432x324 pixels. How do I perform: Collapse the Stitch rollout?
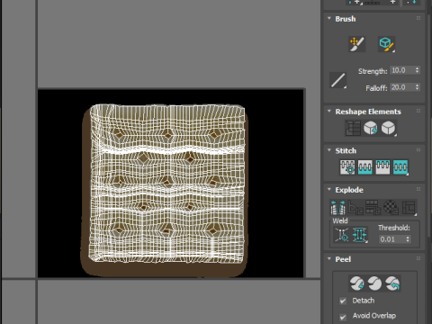[x=329, y=150]
